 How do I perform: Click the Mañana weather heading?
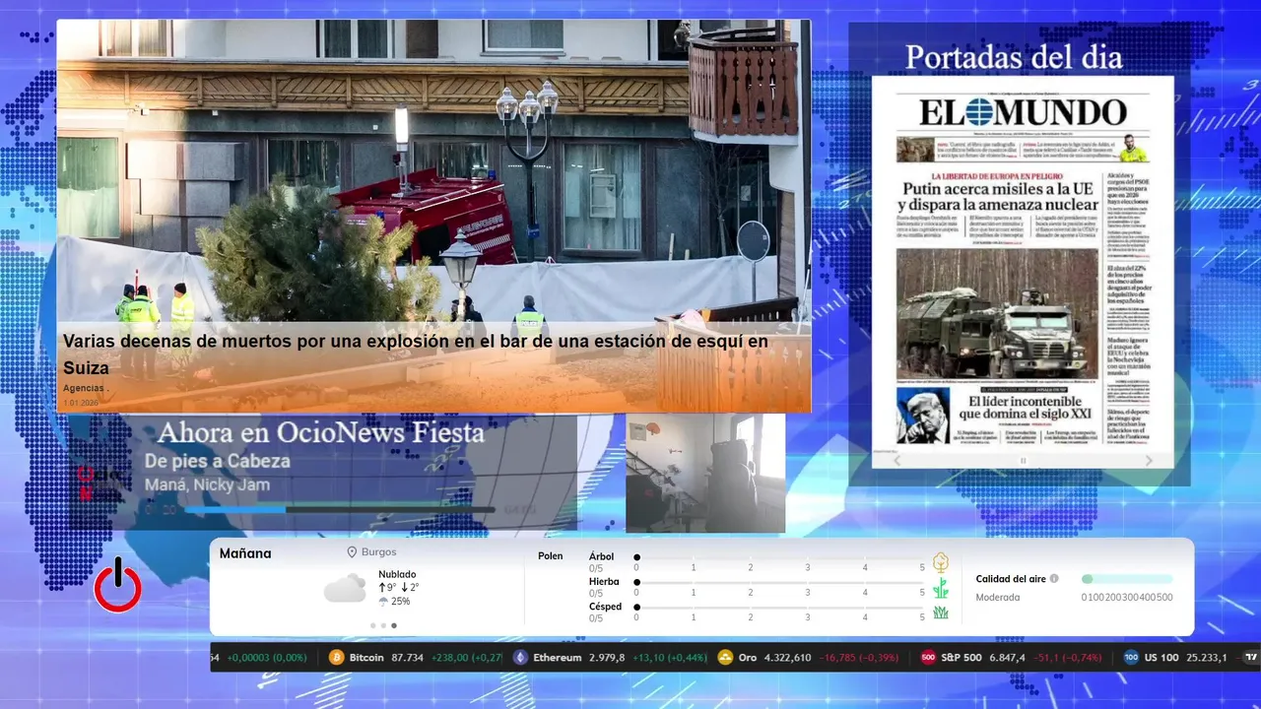(x=245, y=553)
